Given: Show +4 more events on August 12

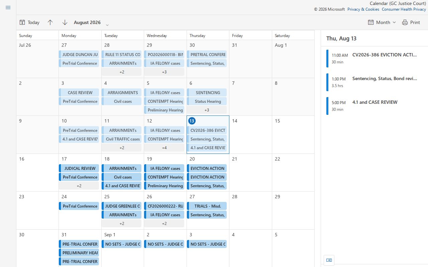Looking at the screenshot, I should click(164, 148).
